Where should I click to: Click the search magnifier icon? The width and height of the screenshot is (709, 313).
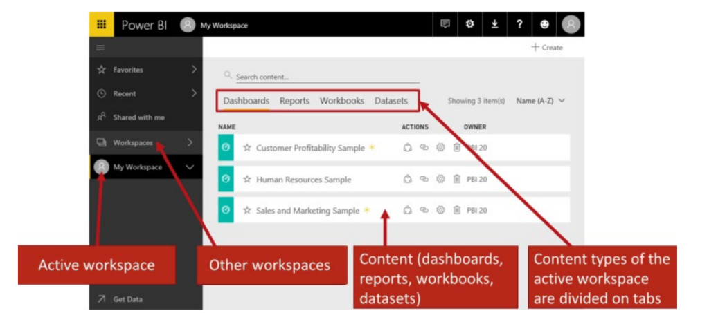(228, 75)
